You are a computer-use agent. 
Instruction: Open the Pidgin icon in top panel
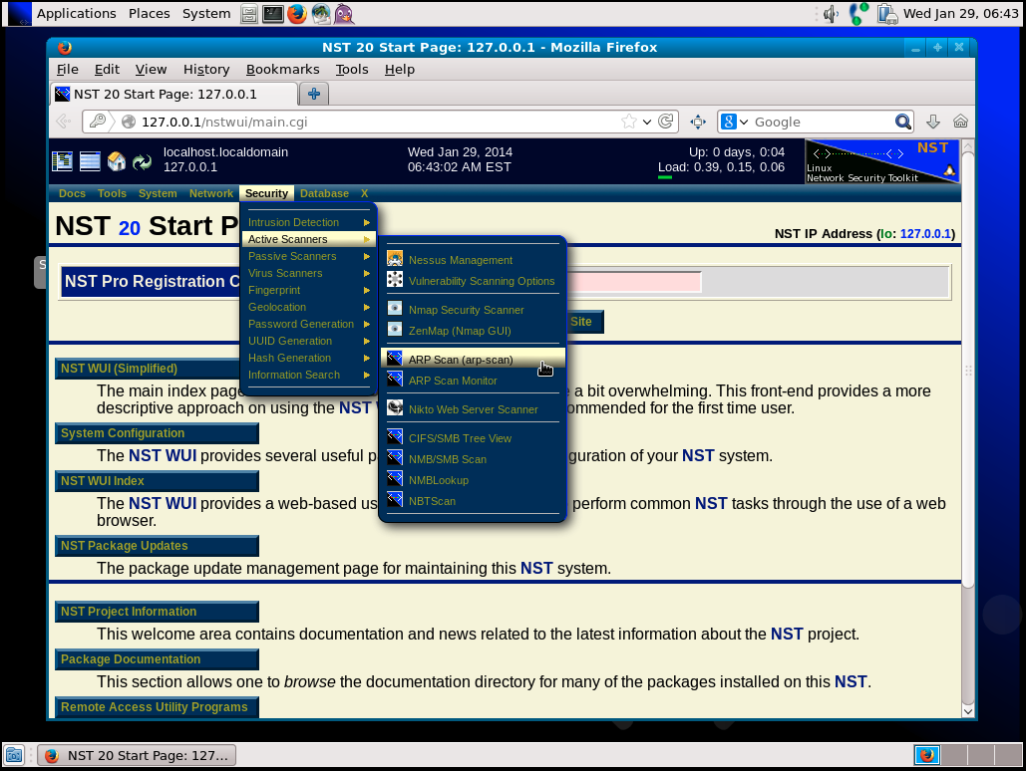(x=344, y=14)
